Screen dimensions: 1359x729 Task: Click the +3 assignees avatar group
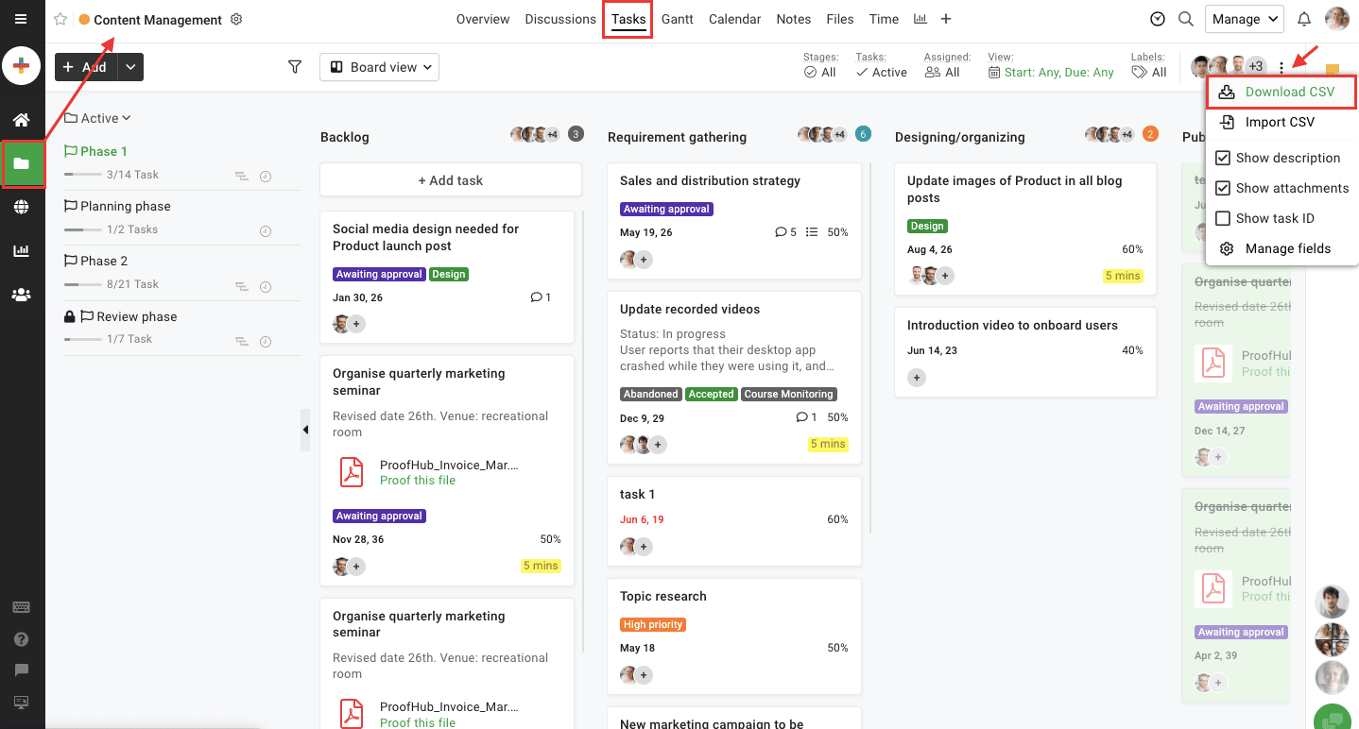[x=1255, y=65]
